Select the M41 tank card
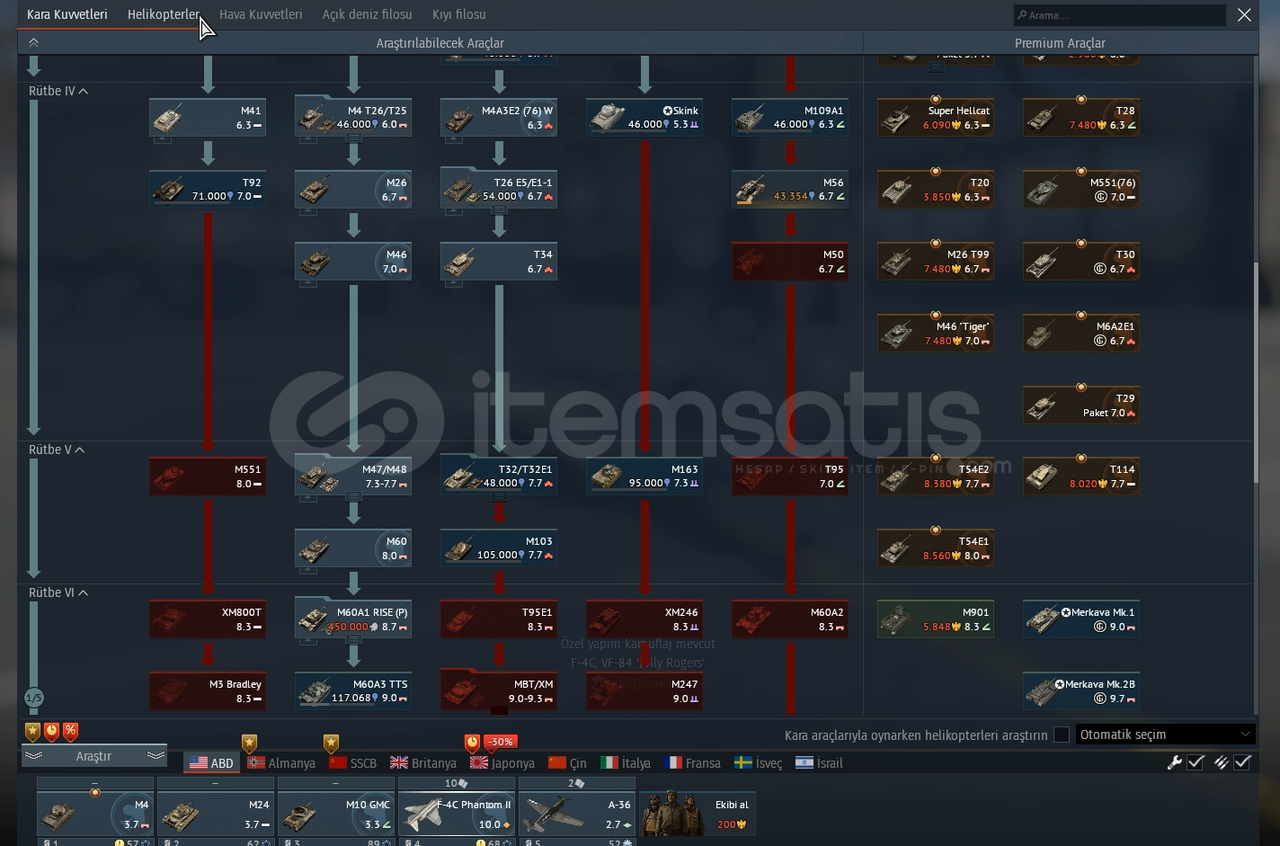The image size is (1280, 846). (x=208, y=118)
